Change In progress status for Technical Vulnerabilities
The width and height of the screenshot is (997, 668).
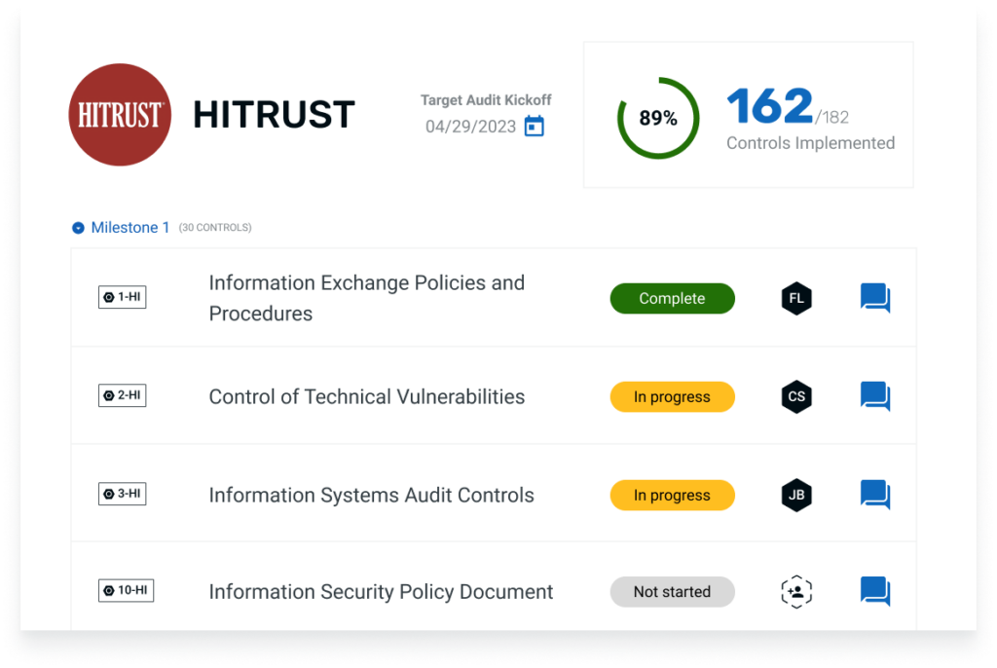pyautogui.click(x=672, y=396)
